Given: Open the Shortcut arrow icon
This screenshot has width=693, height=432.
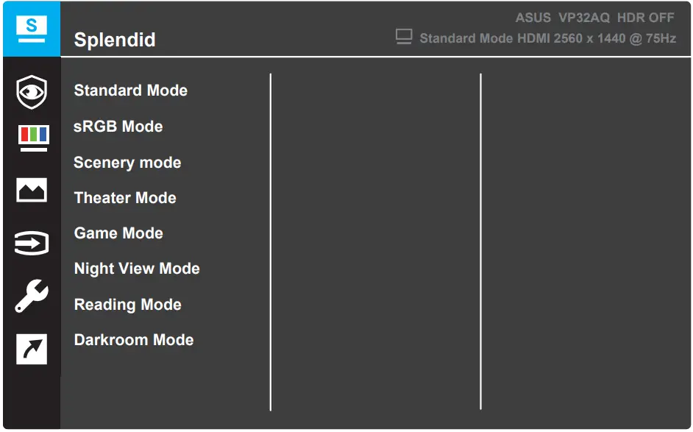Looking at the screenshot, I should pyautogui.click(x=31, y=349).
